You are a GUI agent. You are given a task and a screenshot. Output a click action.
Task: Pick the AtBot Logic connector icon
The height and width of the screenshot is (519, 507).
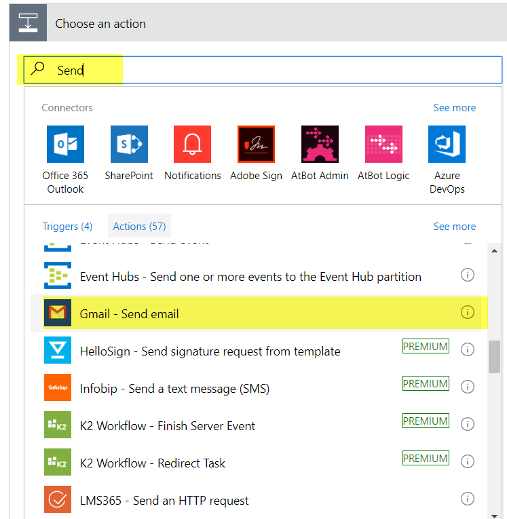point(383,144)
